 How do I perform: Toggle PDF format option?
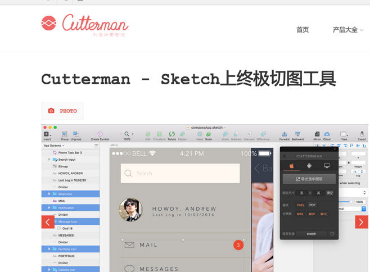pos(312,205)
